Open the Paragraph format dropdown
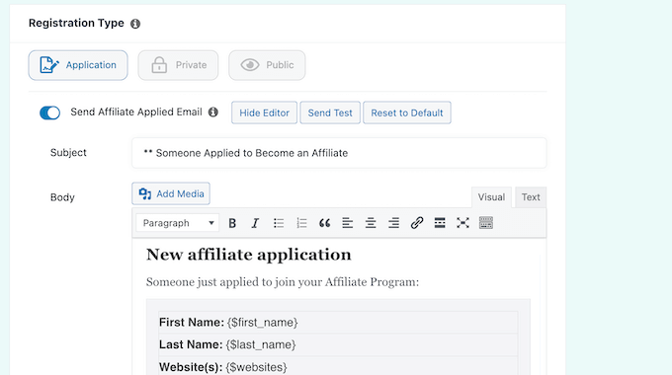This screenshot has width=672, height=375. [x=178, y=223]
